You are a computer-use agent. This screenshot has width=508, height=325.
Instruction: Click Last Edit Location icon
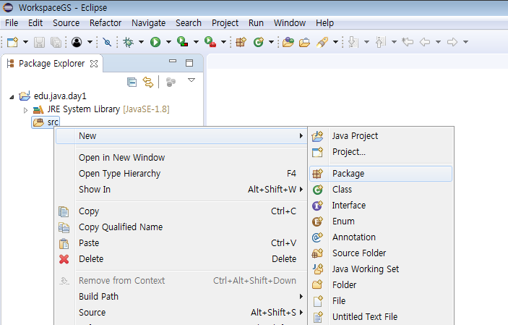(x=408, y=42)
